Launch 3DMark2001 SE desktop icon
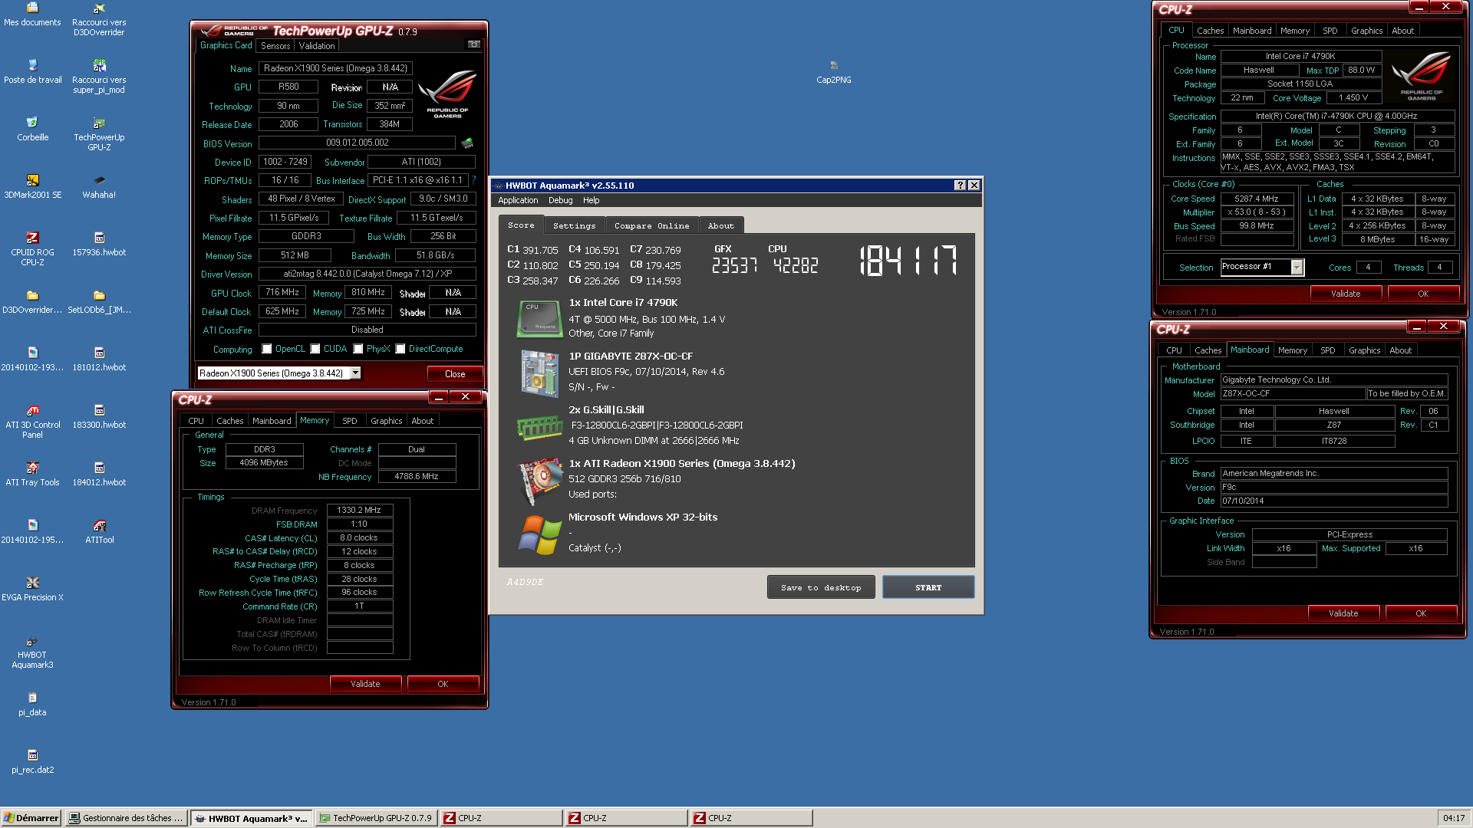The image size is (1473, 828). click(32, 187)
